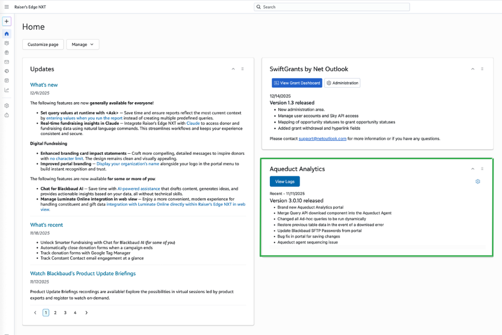Open the analytics chart icon in sidebar

(6, 90)
